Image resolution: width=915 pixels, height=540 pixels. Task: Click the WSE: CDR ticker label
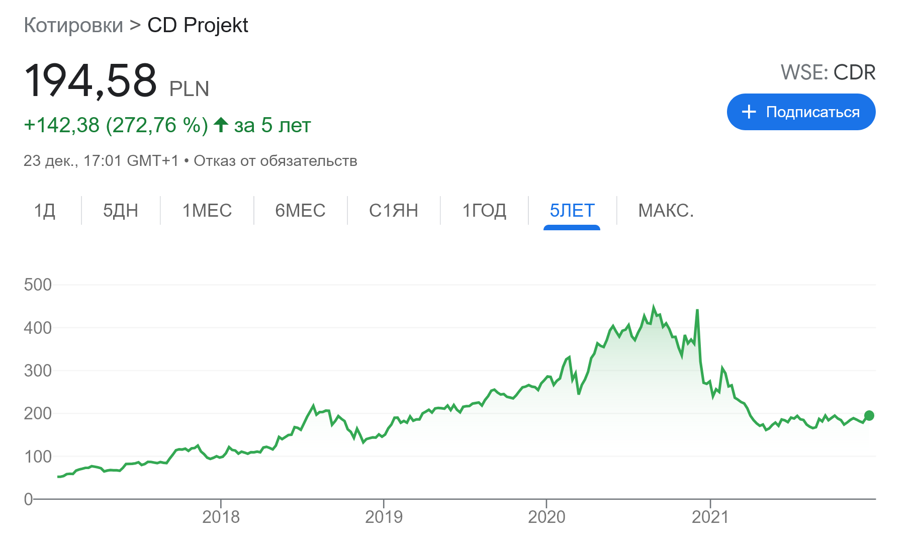[x=828, y=72]
